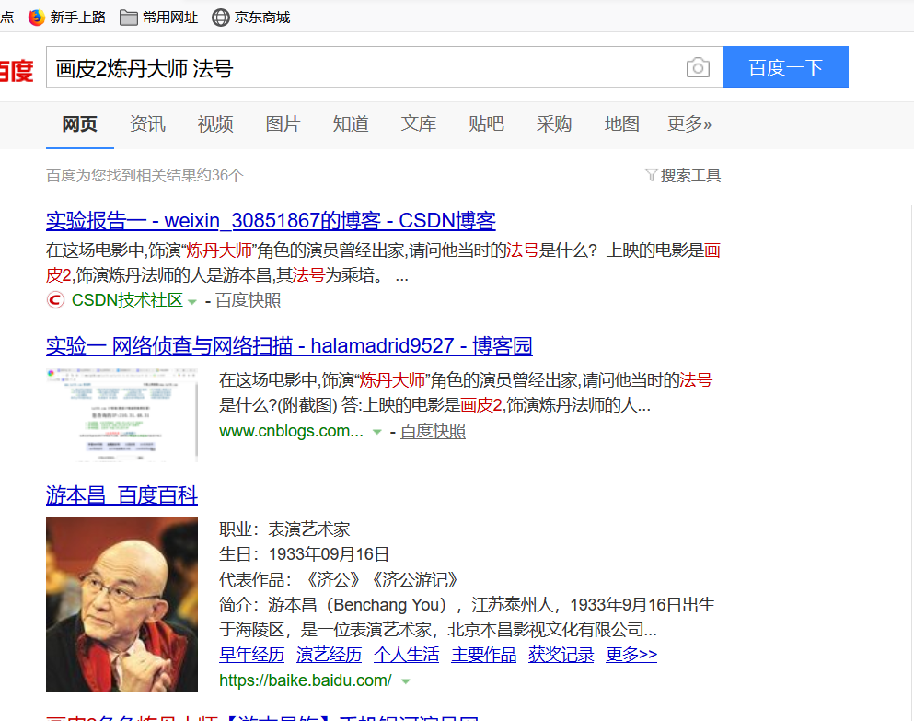Click the https://baike.baidu.com/ source link

[306, 680]
